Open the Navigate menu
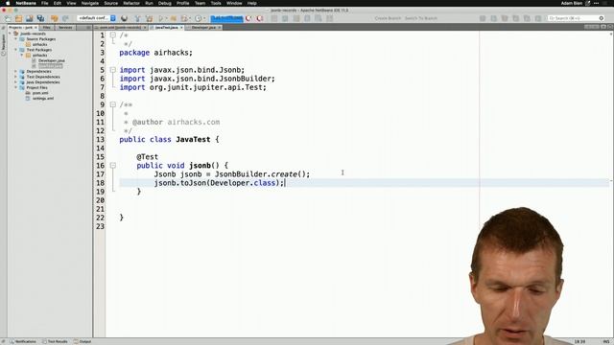 tap(89, 3)
